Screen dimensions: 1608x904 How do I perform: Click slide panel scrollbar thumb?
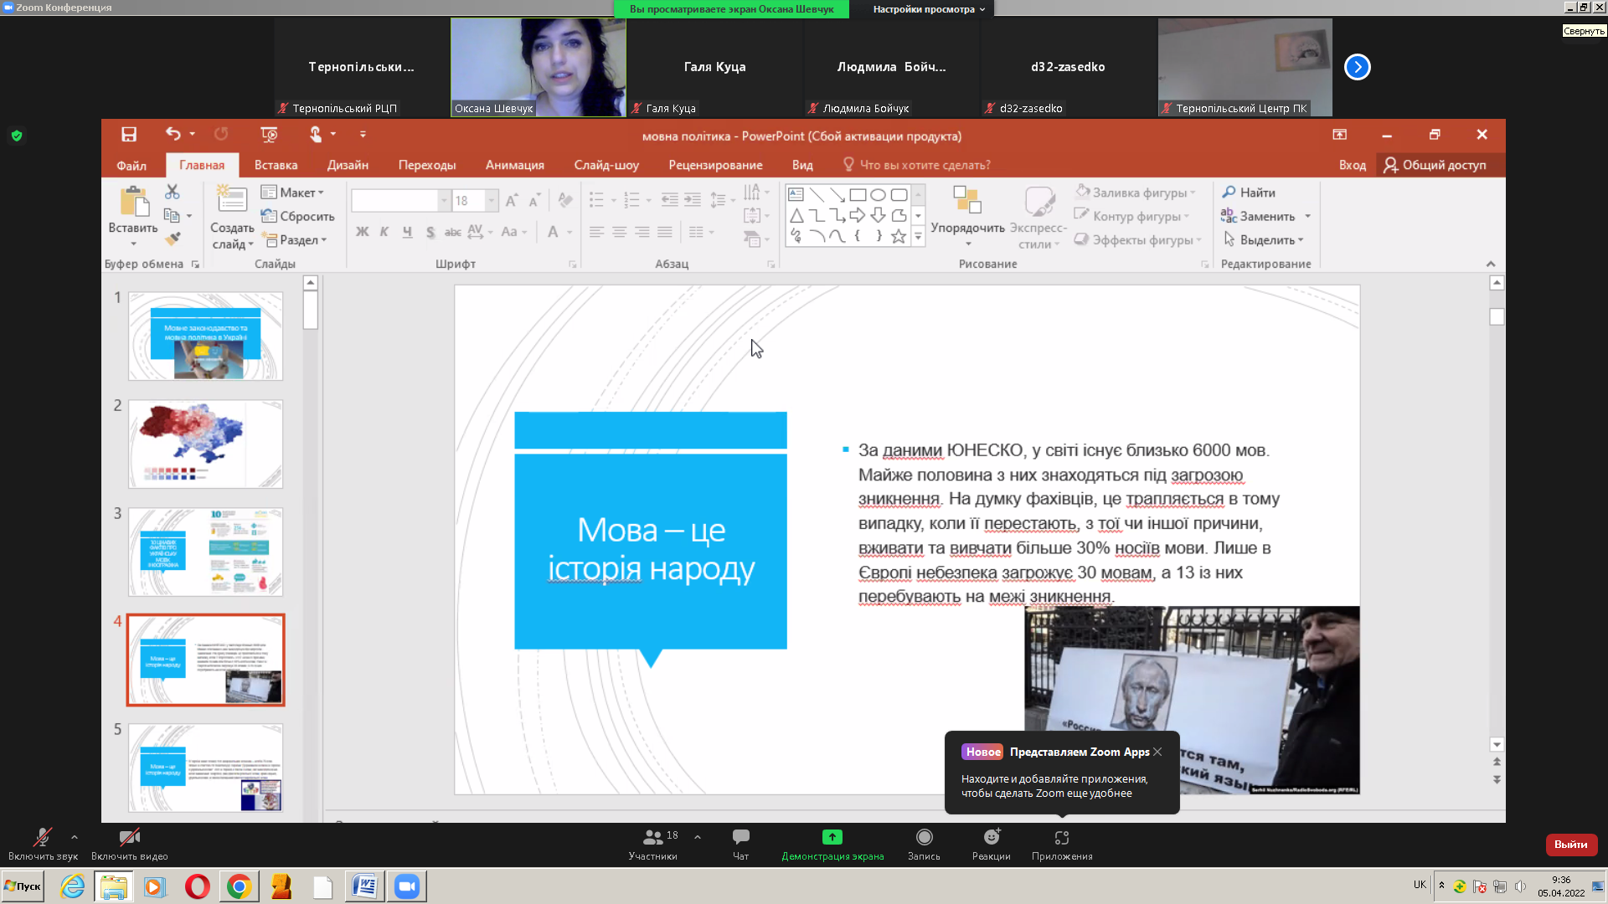tap(310, 311)
